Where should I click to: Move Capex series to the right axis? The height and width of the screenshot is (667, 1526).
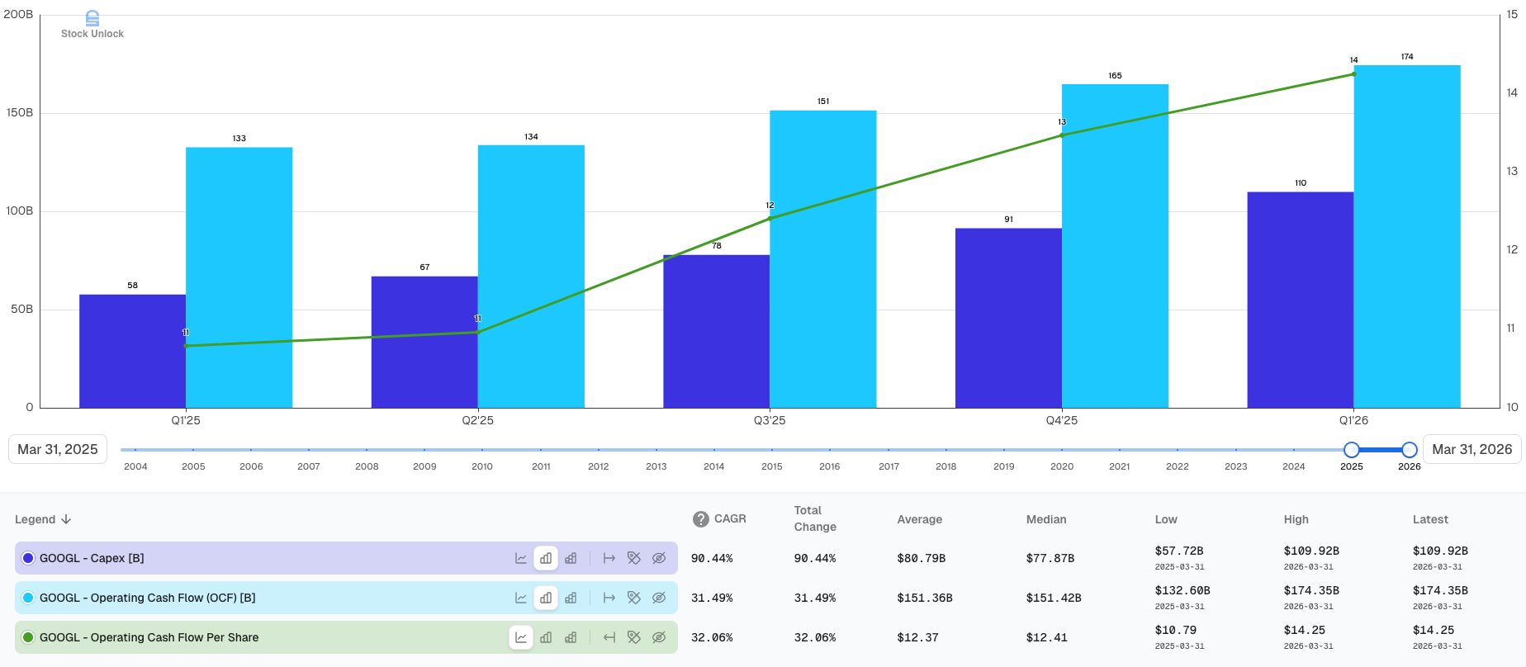(x=609, y=558)
